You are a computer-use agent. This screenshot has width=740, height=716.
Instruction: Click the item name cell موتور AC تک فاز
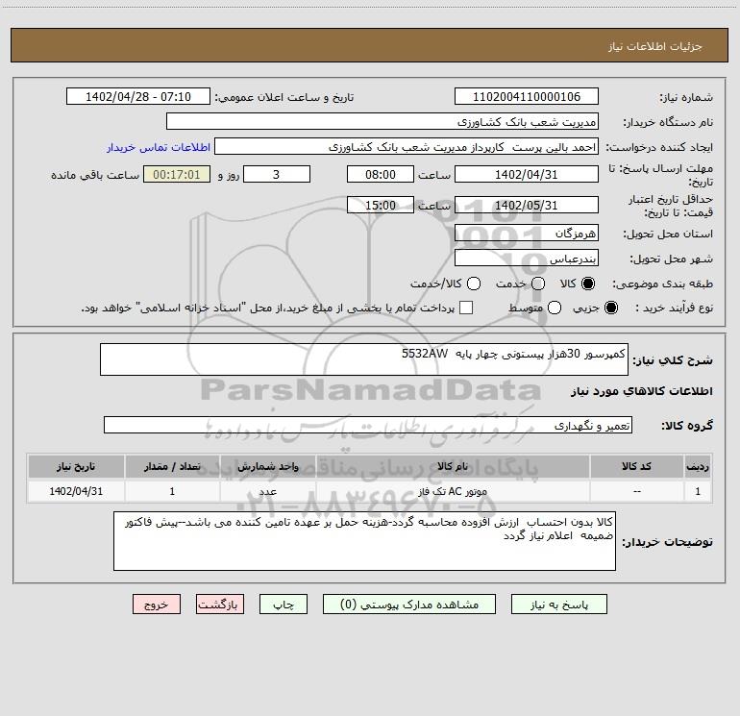453,491
